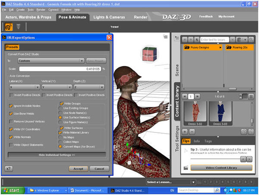This screenshot has height=195, width=259.
Task: Go to previous page of content thumbnails
Action: pyautogui.click(x=185, y=96)
